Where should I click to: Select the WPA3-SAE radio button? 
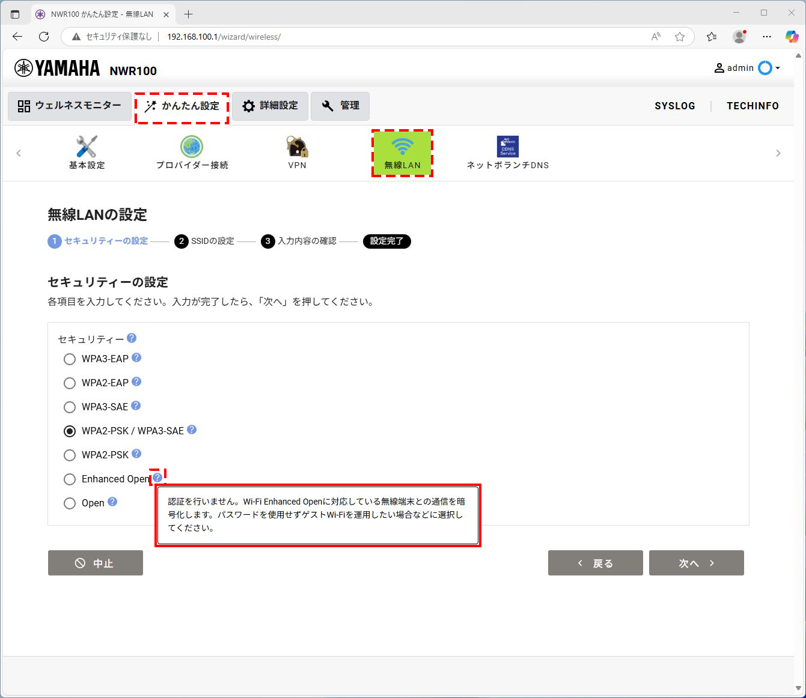click(70, 407)
